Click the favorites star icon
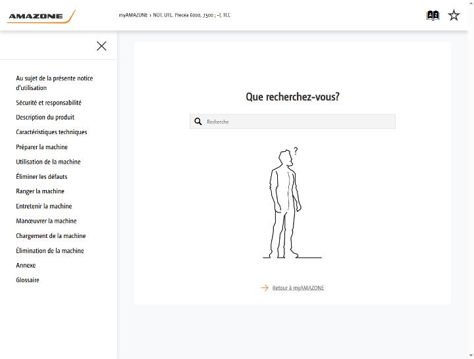Image resolution: width=474 pixels, height=359 pixels. click(454, 15)
